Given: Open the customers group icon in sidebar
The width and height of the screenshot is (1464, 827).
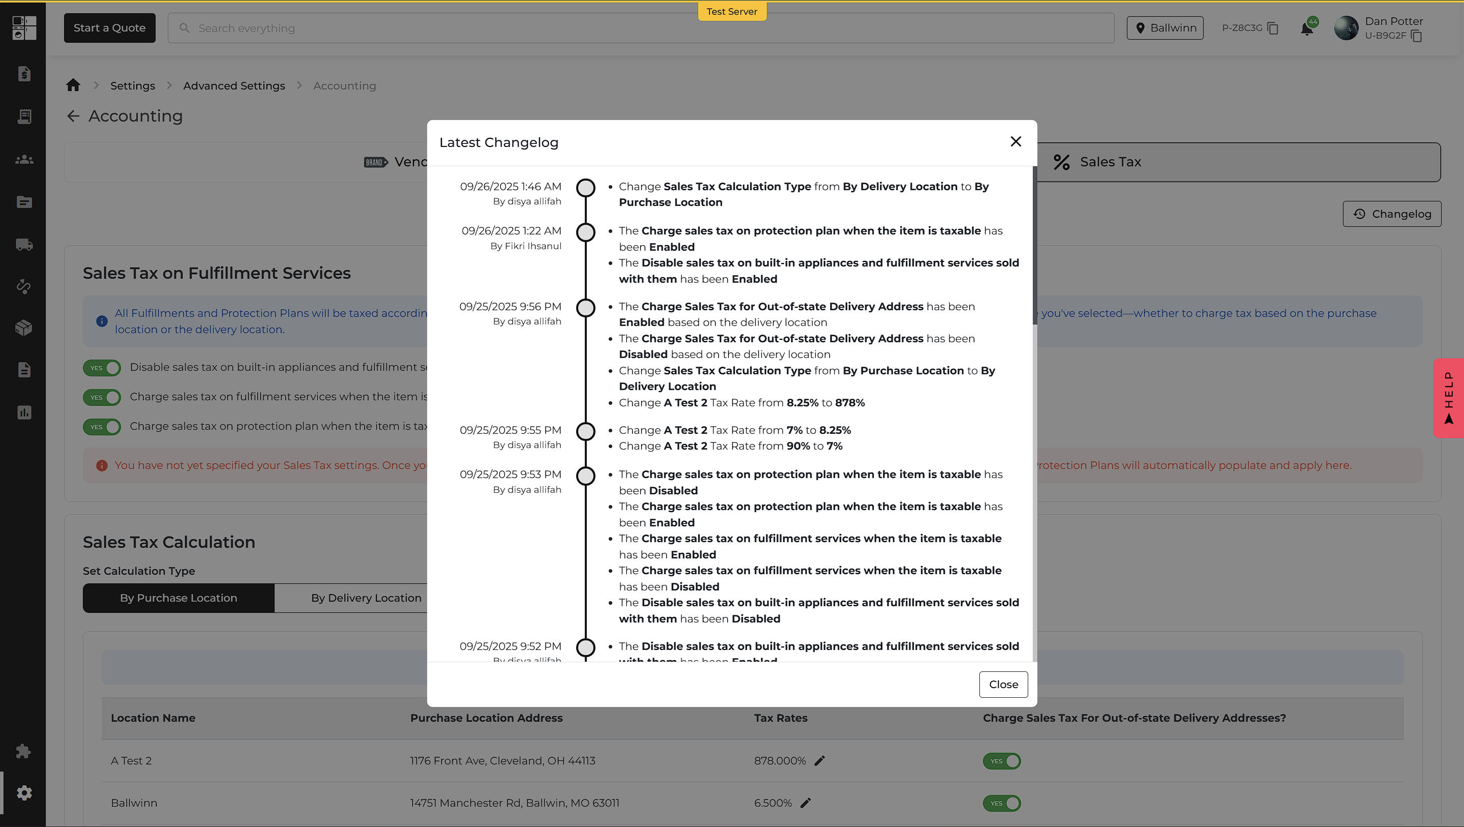Looking at the screenshot, I should [x=24, y=160].
